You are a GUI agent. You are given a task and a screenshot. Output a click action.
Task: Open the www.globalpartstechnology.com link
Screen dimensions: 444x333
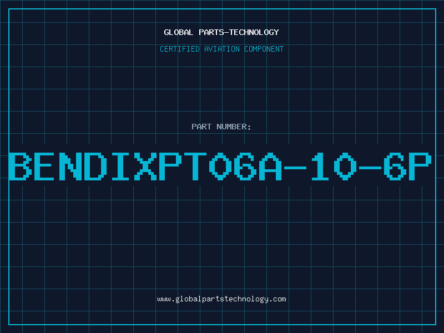221,299
